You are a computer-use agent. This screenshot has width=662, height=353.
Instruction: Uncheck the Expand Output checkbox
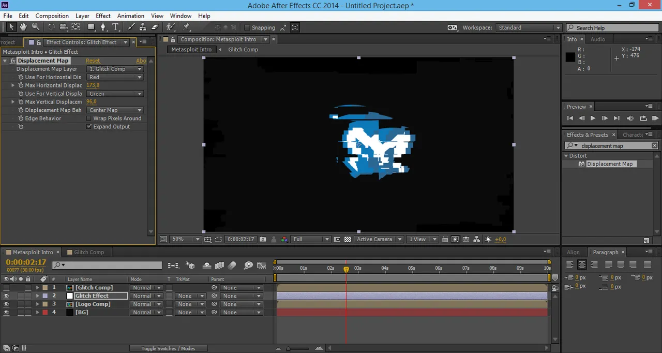(x=89, y=127)
